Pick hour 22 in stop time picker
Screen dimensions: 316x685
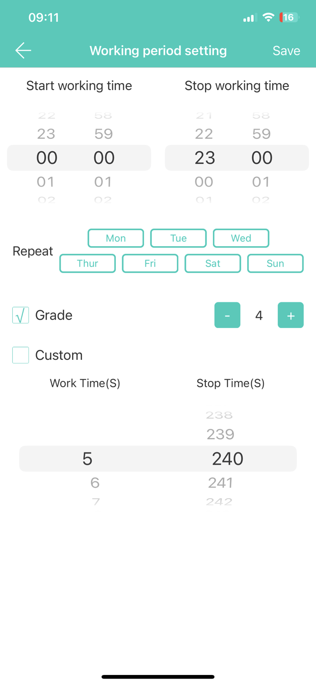point(204,134)
